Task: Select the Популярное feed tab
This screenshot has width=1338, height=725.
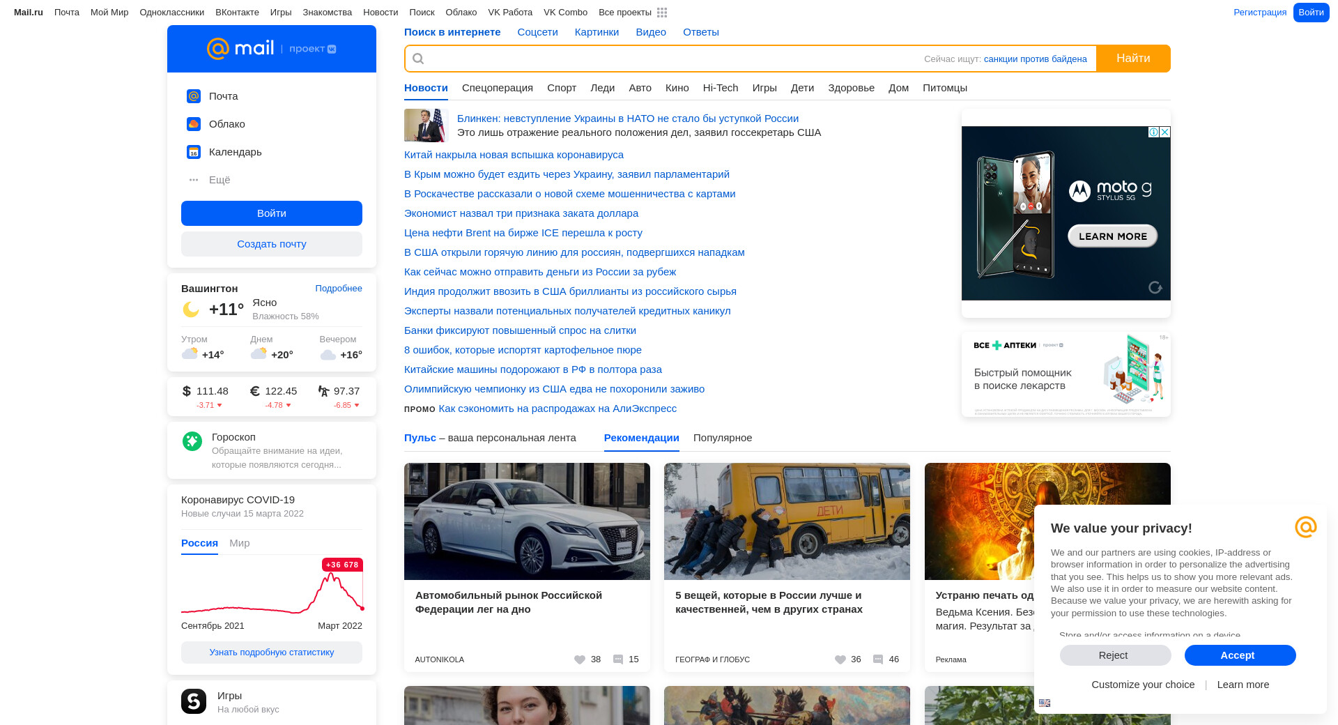Action: click(x=723, y=438)
